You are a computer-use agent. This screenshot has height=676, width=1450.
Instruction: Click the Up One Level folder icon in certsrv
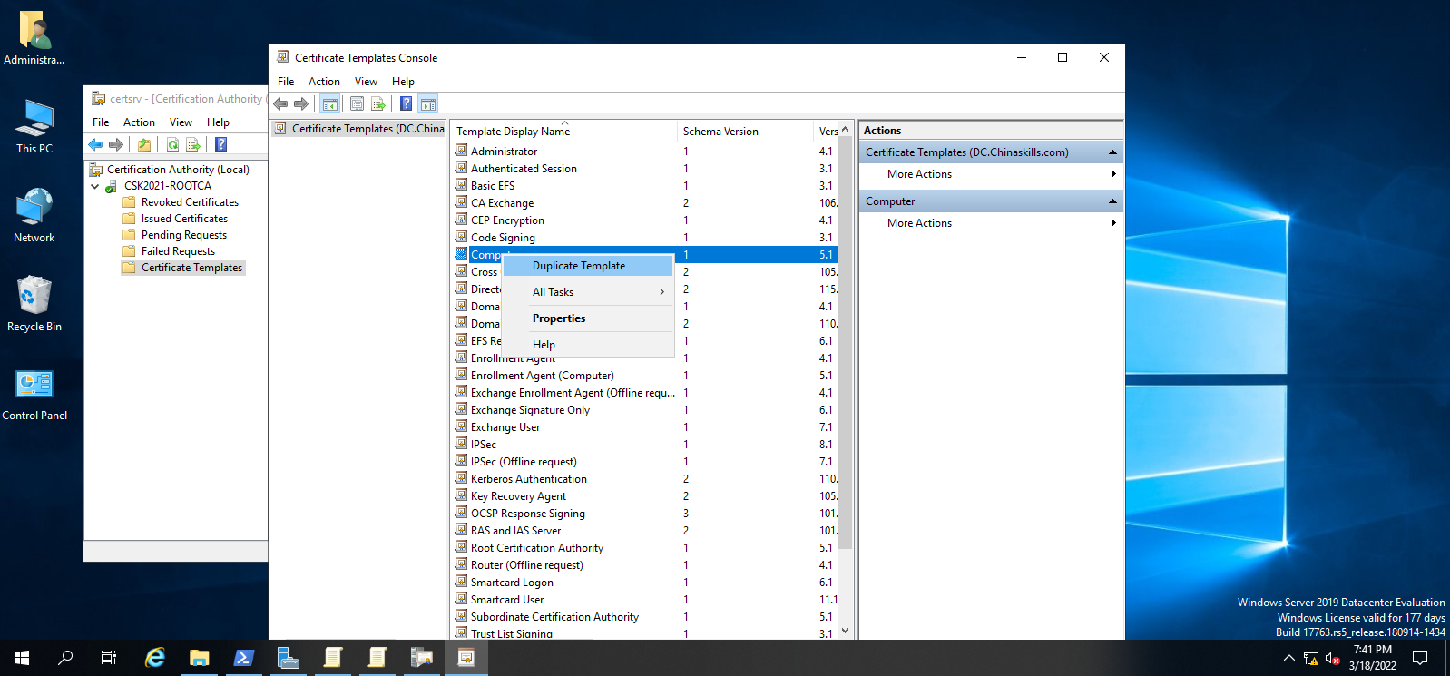tap(144, 144)
